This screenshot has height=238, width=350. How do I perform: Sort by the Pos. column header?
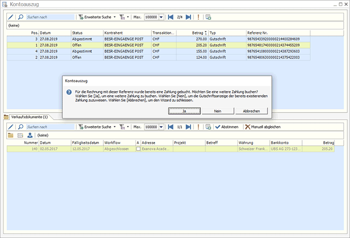point(23,33)
